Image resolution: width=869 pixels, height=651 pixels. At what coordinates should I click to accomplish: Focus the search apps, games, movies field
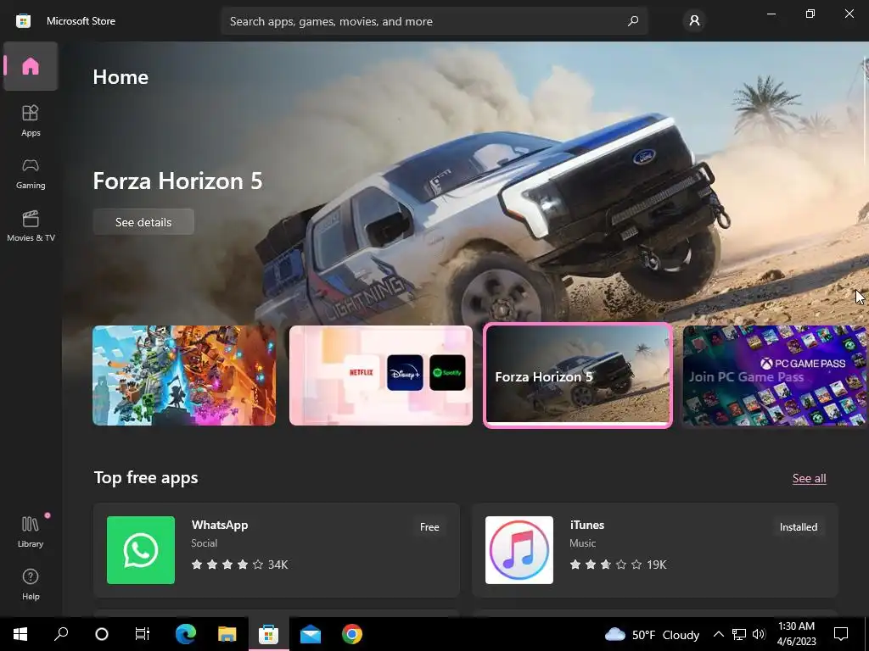click(434, 21)
